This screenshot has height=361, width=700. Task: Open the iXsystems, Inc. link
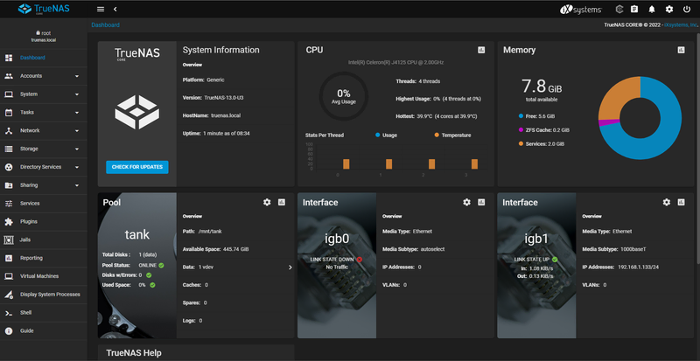(x=682, y=25)
